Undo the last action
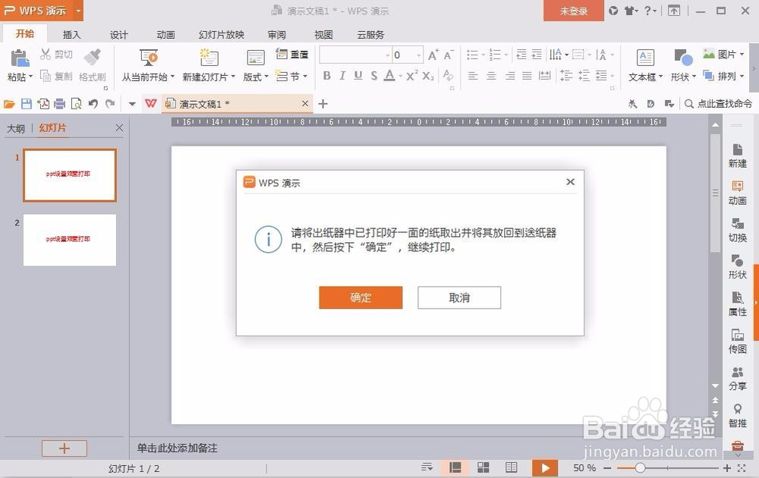The height and width of the screenshot is (478, 759). (93, 103)
